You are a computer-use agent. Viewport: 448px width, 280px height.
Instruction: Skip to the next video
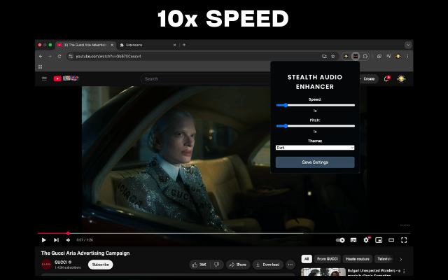pyautogui.click(x=56, y=240)
